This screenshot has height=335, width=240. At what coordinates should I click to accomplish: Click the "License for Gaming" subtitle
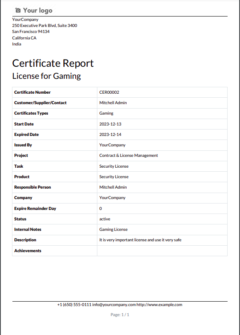pos(46,76)
